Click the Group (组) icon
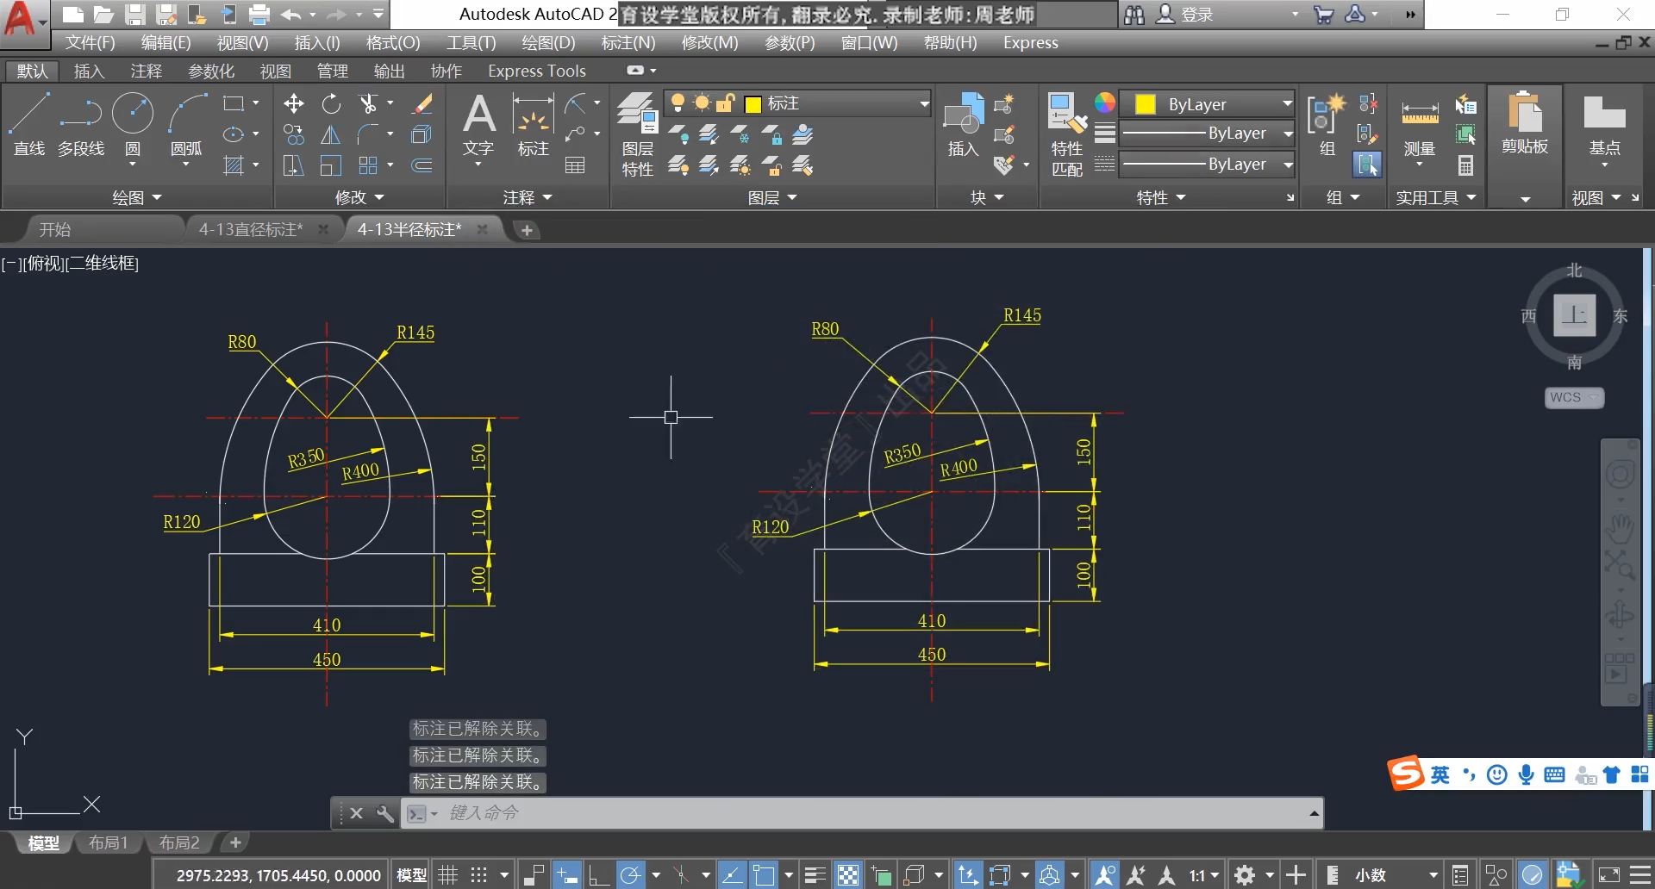This screenshot has height=889, width=1655. point(1326,125)
